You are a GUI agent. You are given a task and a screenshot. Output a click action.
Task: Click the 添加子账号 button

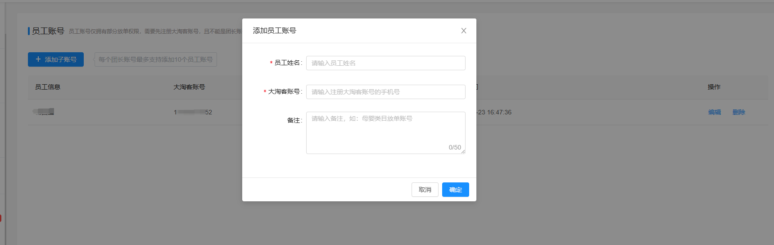click(56, 59)
